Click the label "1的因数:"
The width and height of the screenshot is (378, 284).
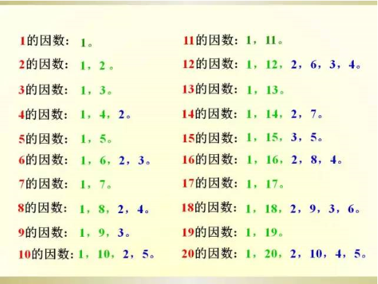[44, 40]
